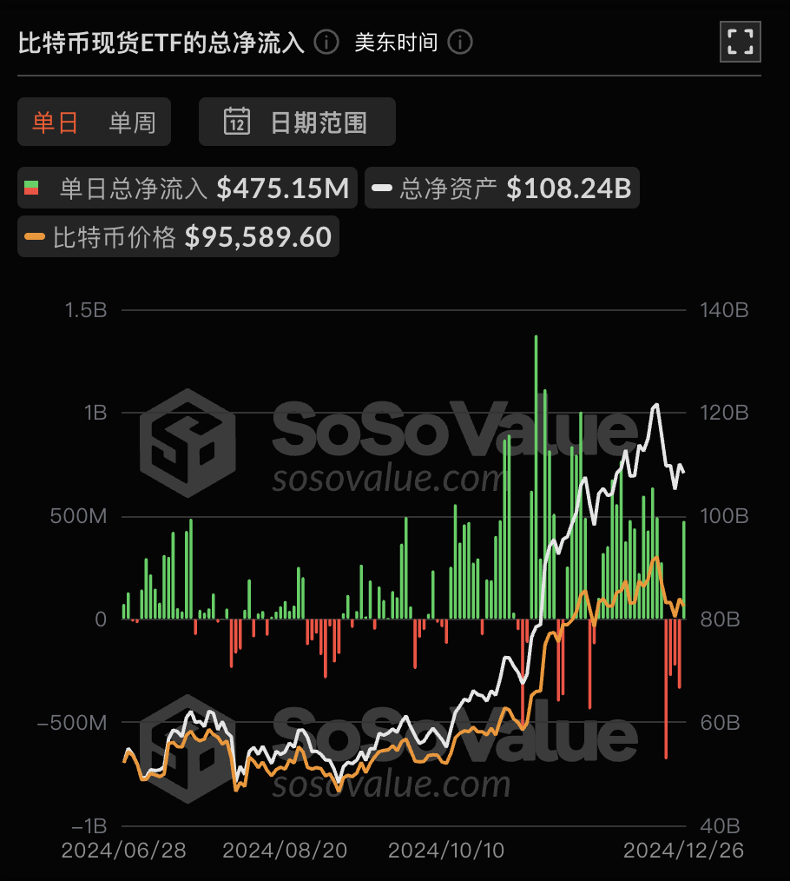
Task: Click the calendar icon in 日期范围
Action: click(237, 122)
